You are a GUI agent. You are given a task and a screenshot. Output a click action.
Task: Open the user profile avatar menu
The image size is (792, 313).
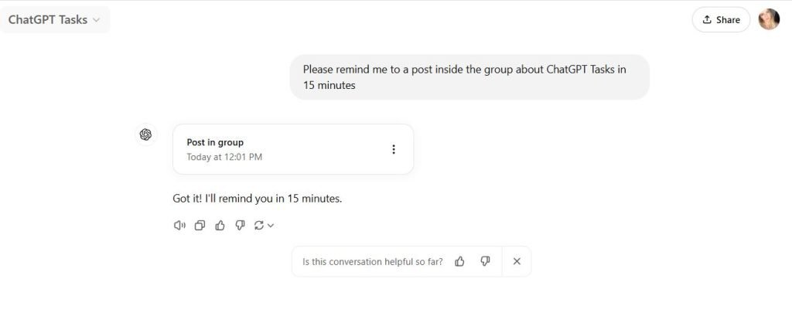click(x=769, y=20)
